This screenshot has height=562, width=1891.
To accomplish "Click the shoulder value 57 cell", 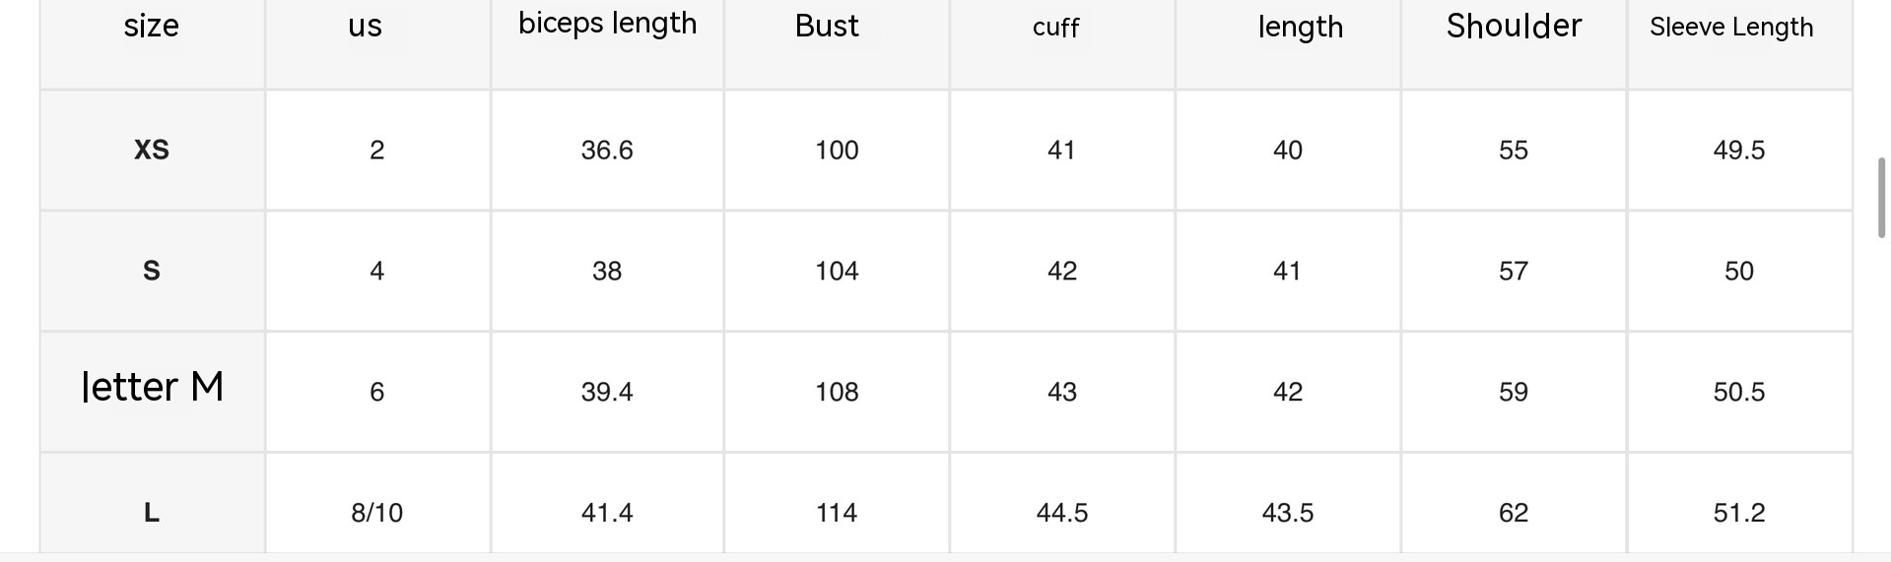I will [1514, 271].
